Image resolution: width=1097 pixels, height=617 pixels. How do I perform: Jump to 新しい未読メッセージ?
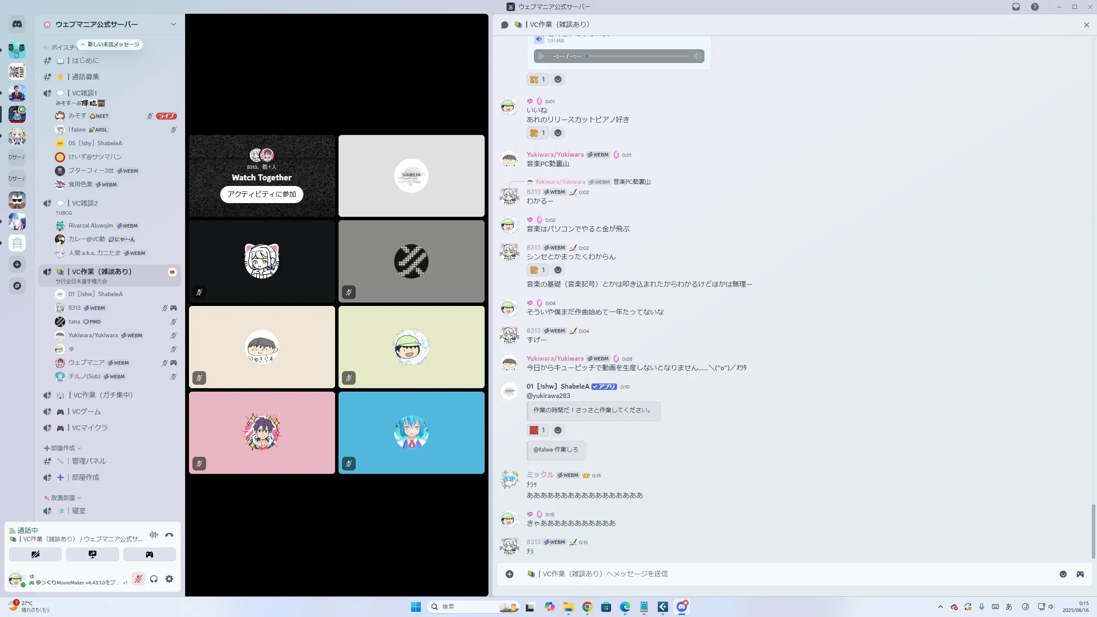(110, 45)
